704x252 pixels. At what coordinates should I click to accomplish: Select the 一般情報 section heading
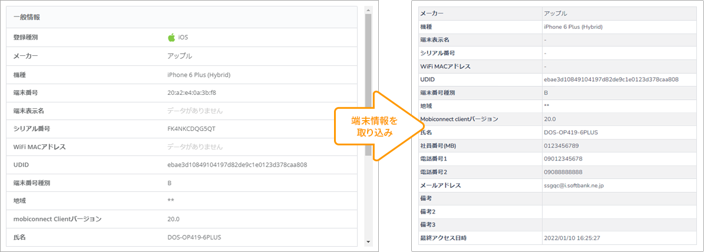click(27, 17)
